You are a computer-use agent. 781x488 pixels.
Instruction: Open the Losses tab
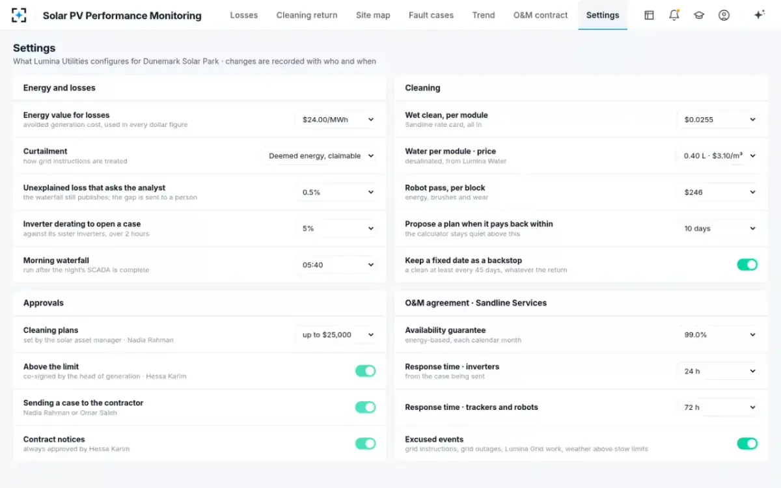pos(244,15)
